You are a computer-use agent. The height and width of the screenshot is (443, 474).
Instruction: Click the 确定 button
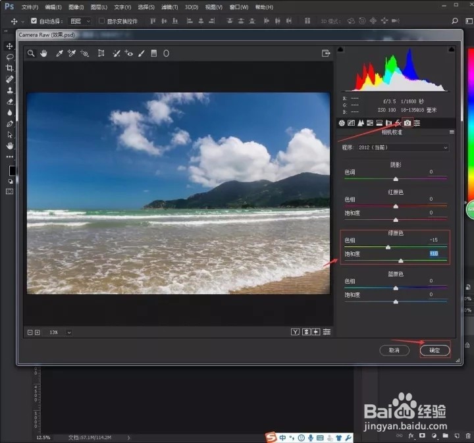point(434,350)
